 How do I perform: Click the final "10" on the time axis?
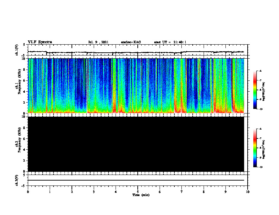point(248,192)
